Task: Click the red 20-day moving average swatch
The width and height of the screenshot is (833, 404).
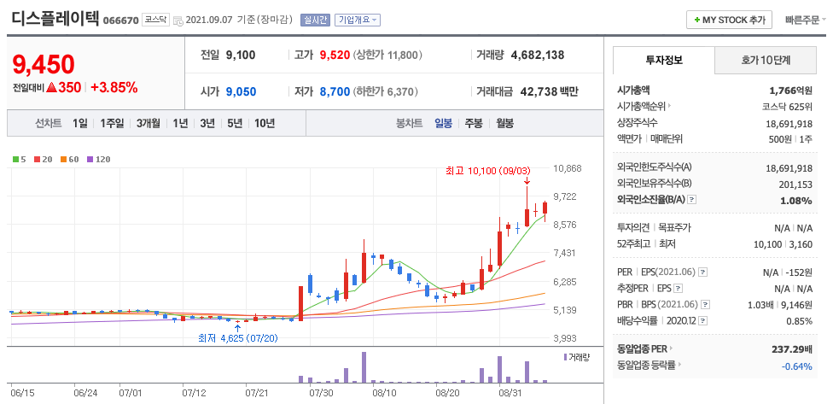Action: click(x=37, y=159)
